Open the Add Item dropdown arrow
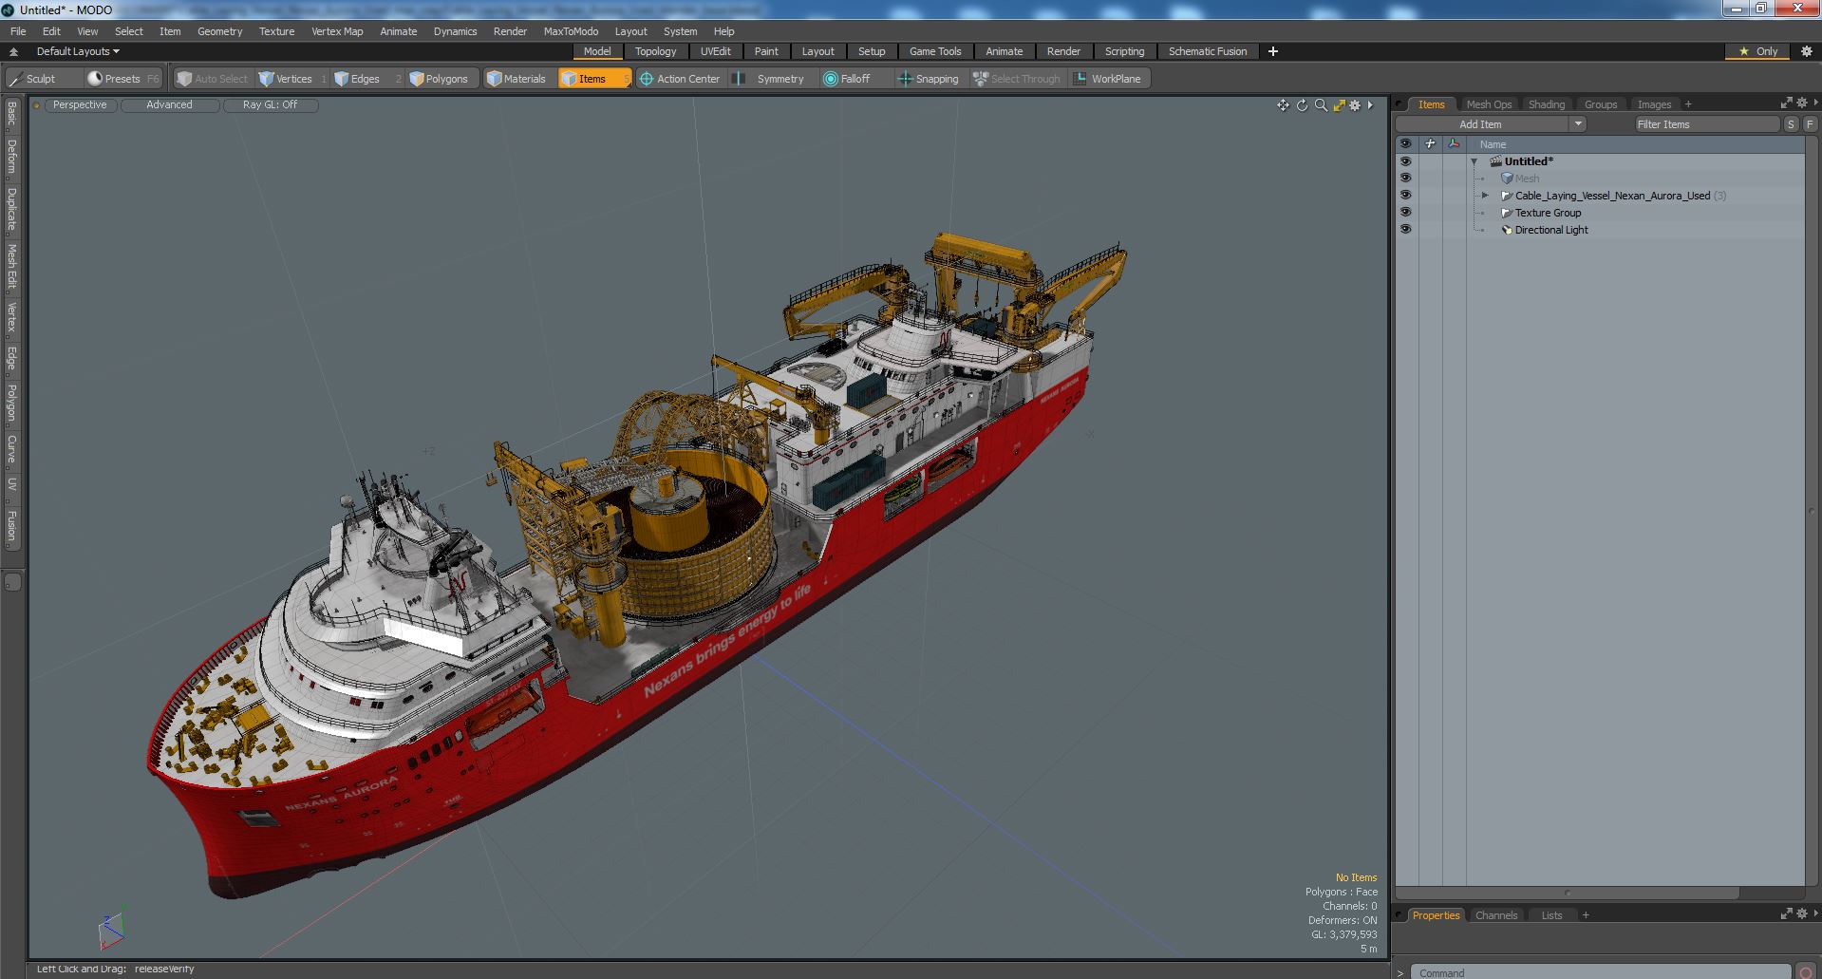The image size is (1822, 979). (1578, 124)
